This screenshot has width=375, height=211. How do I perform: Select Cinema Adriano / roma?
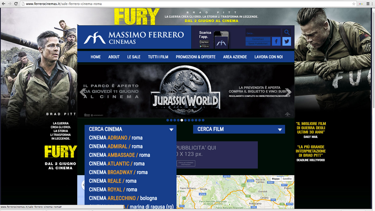coord(116,138)
